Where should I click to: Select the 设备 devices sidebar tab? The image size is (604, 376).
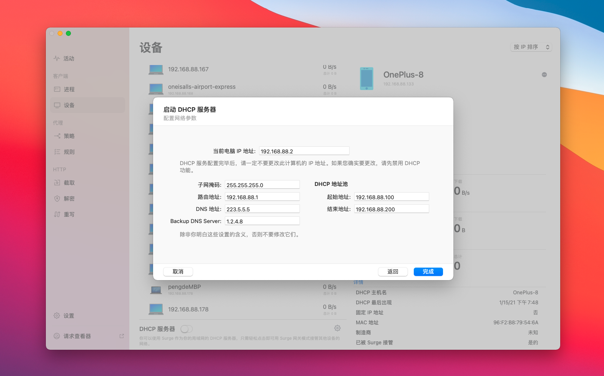click(x=69, y=105)
